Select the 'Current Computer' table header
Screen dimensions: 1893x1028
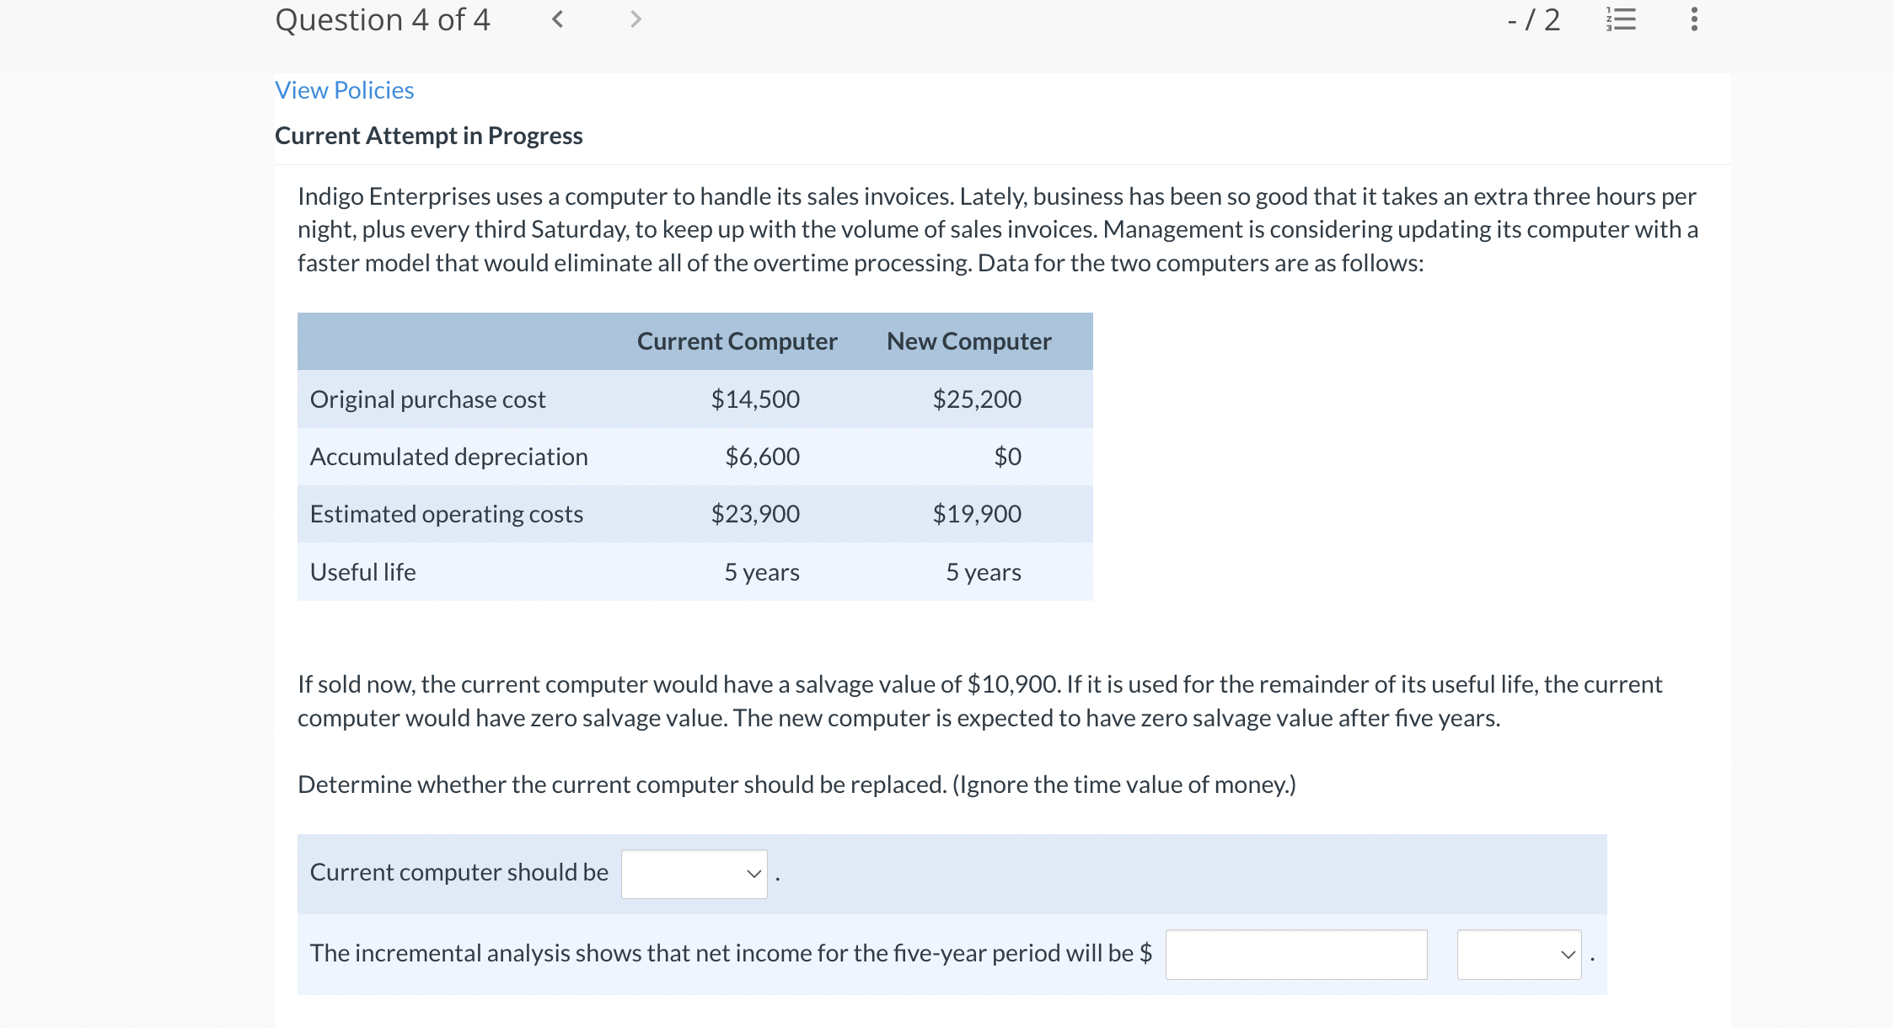click(x=737, y=341)
